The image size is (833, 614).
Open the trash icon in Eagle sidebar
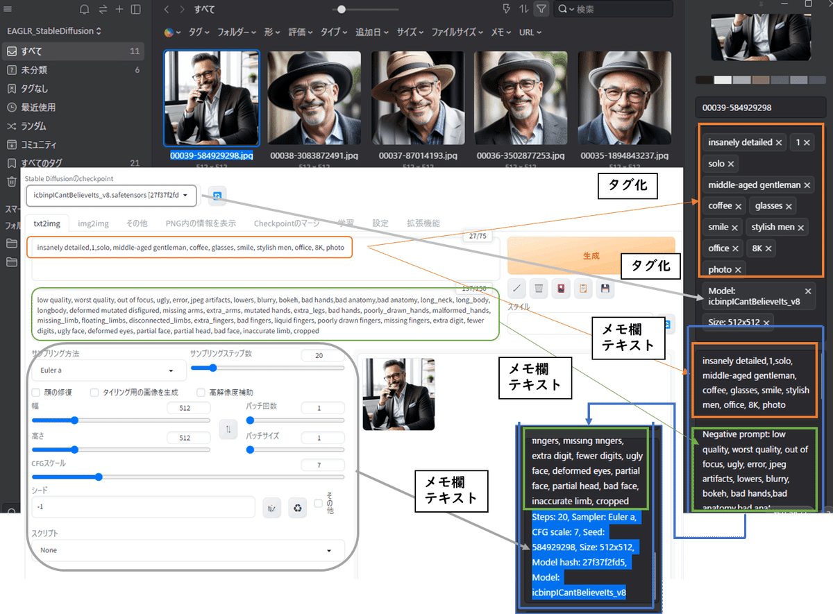point(11,182)
